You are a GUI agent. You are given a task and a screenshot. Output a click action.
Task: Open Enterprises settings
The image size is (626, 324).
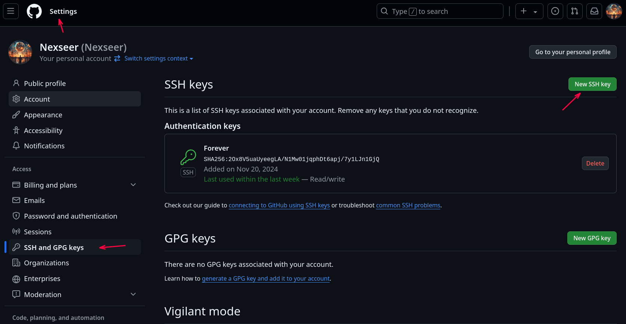click(75, 278)
